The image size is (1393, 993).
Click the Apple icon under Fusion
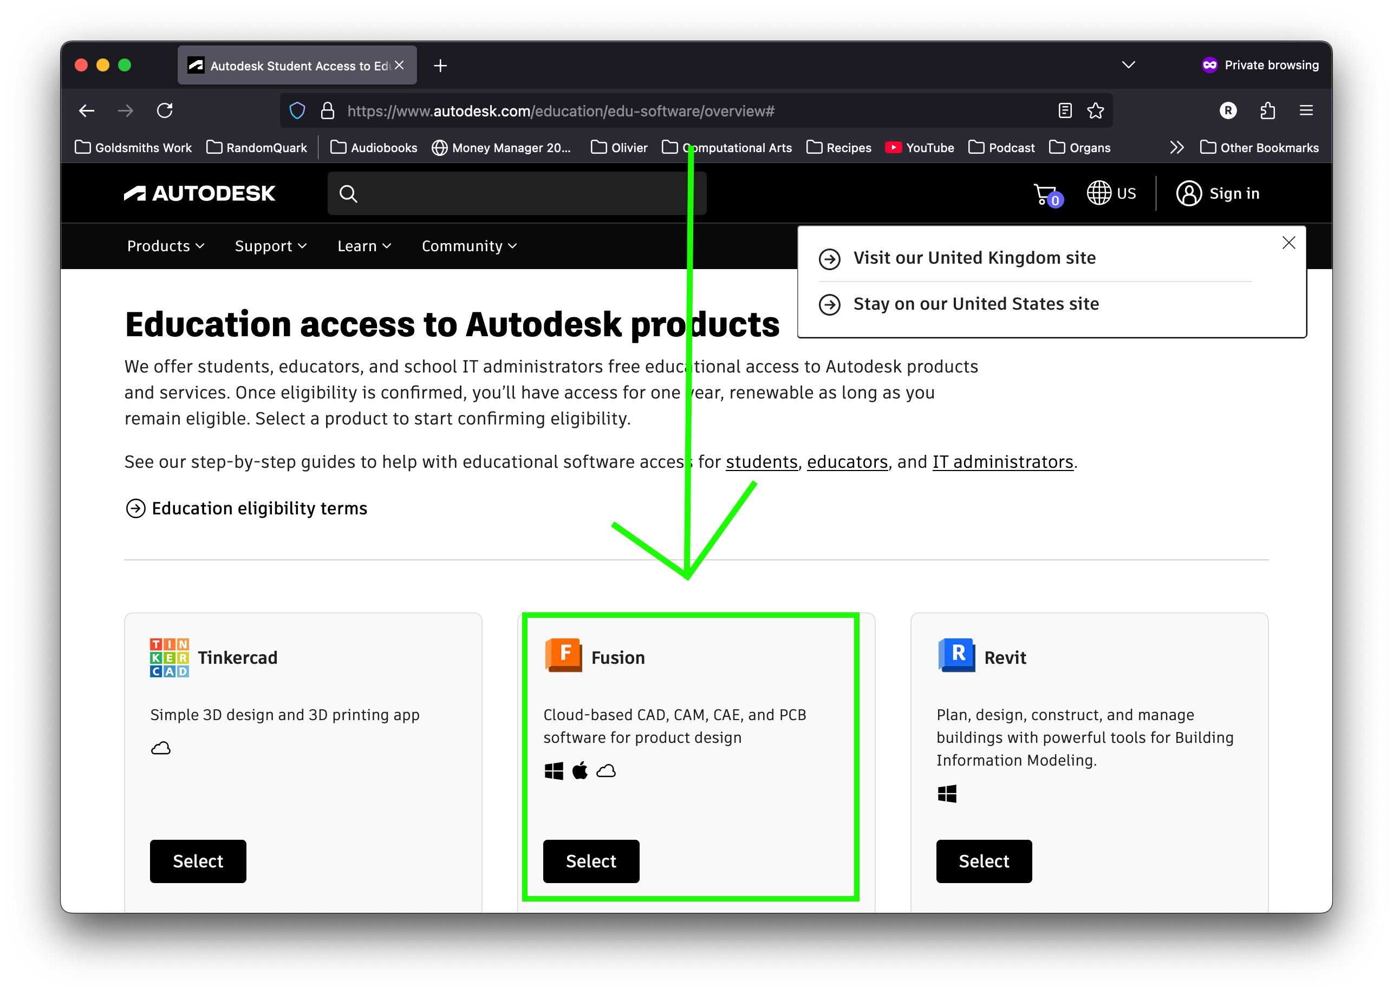click(580, 770)
